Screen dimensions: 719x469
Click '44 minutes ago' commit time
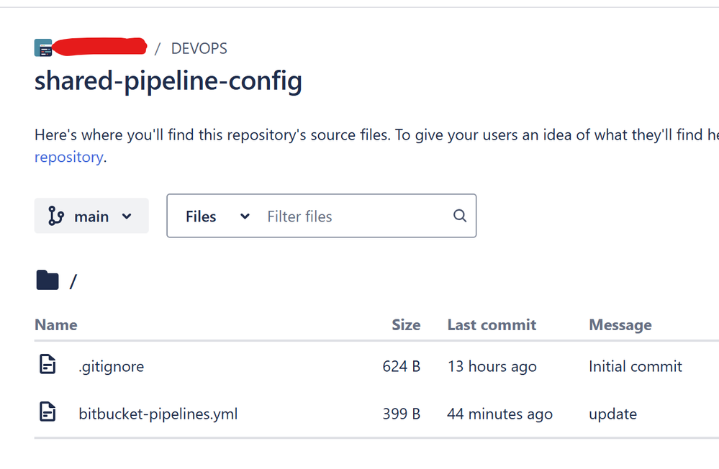point(499,414)
